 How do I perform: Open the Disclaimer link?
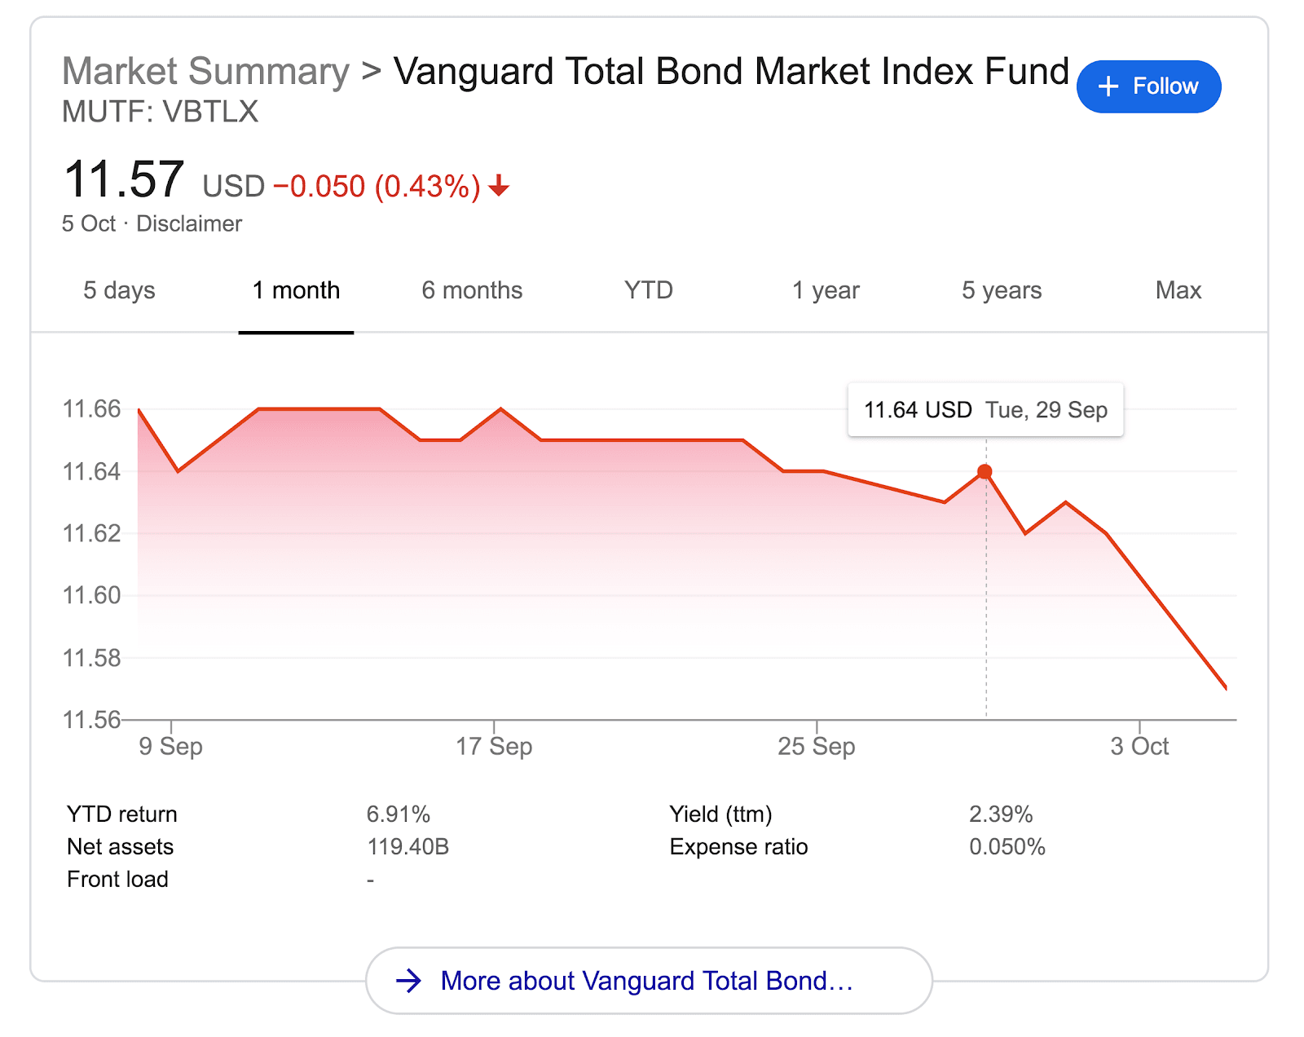coord(189,223)
